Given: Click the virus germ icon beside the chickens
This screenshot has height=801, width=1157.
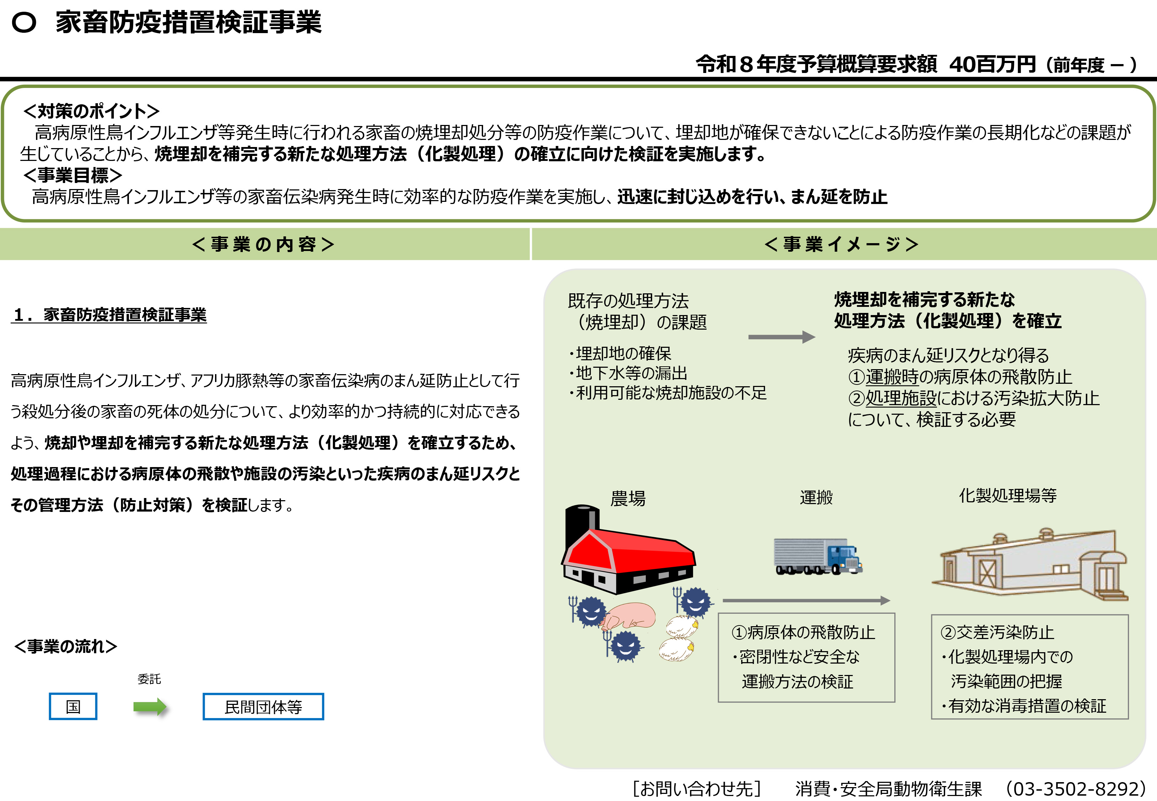Looking at the screenshot, I should (x=695, y=602).
